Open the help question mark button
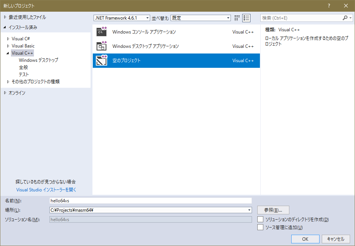Viewport: 355px width, 246px height. [329, 6]
